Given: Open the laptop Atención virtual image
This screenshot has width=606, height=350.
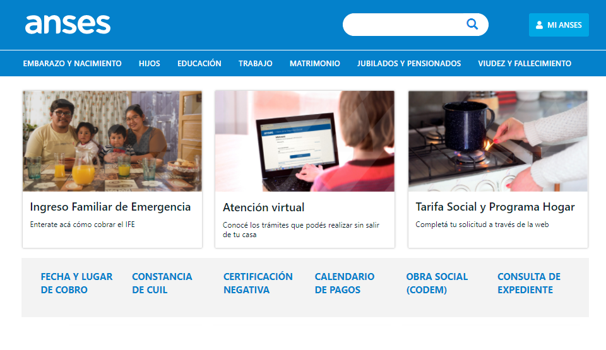Looking at the screenshot, I should [x=304, y=141].
